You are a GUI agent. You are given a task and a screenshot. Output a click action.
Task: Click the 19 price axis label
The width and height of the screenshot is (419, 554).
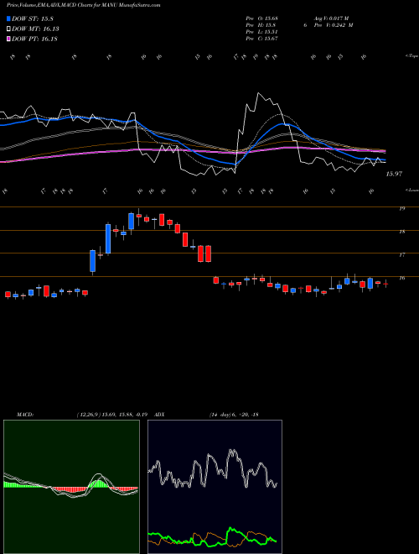point(401,209)
